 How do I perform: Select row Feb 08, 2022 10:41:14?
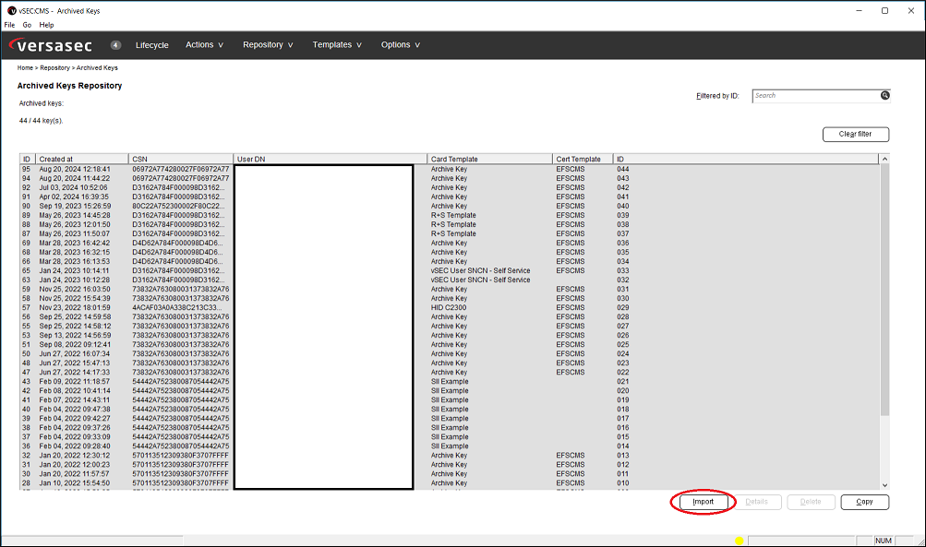tap(450, 391)
